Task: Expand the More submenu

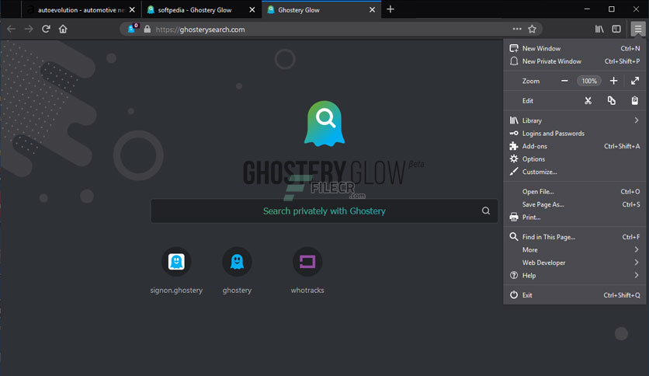Action: pyautogui.click(x=574, y=249)
